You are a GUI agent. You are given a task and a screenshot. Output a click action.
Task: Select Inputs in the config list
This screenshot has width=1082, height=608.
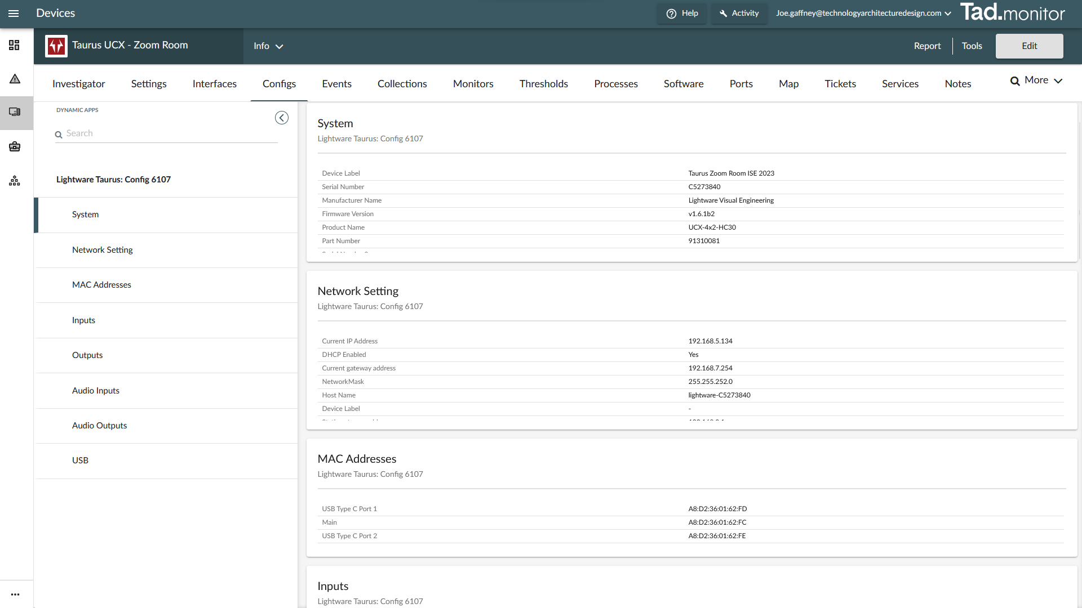[166, 320]
